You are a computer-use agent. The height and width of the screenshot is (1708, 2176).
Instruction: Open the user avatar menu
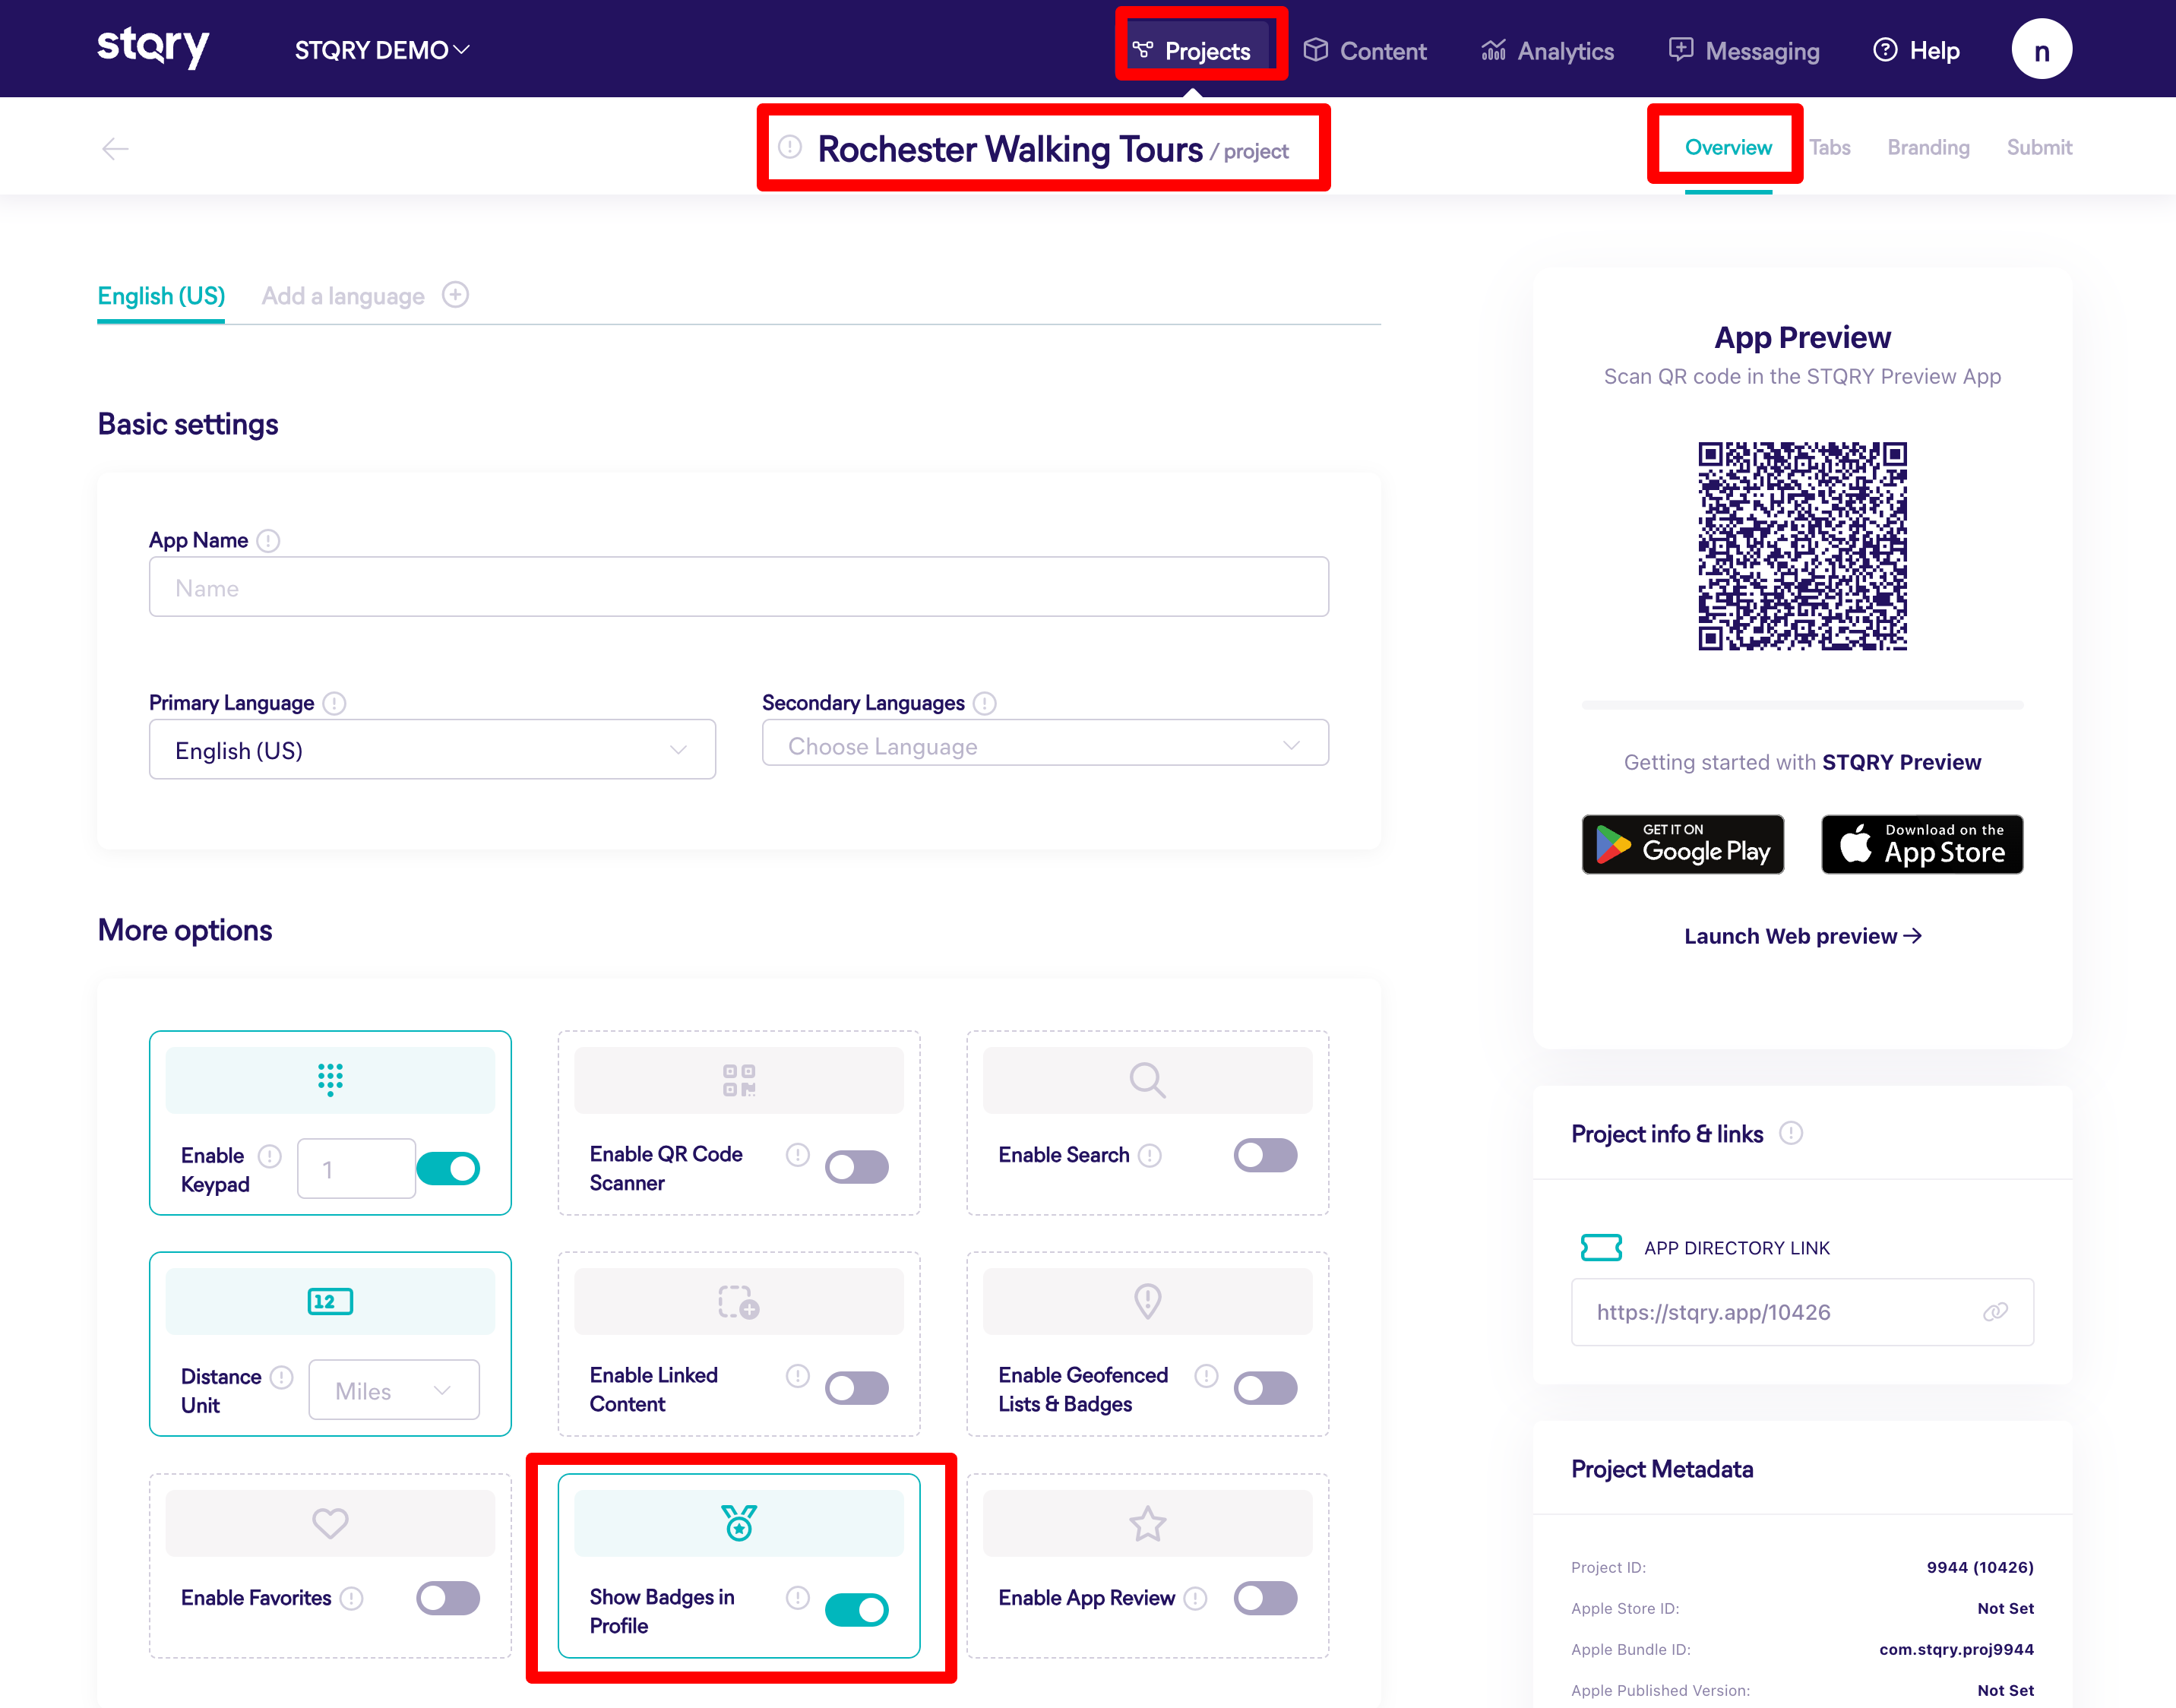(2040, 50)
